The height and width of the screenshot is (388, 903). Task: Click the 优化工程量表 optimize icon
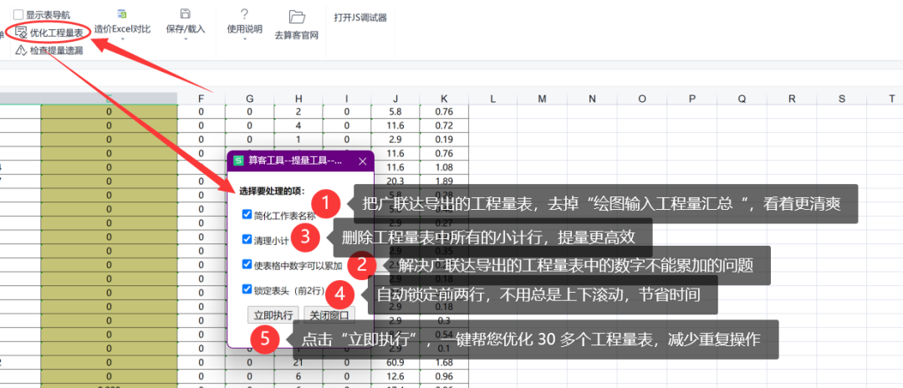click(x=21, y=33)
